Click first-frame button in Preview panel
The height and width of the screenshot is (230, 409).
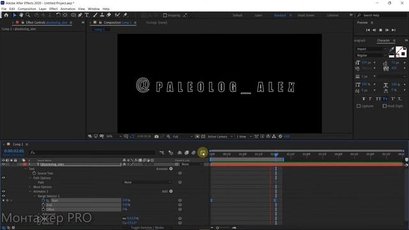(368, 30)
